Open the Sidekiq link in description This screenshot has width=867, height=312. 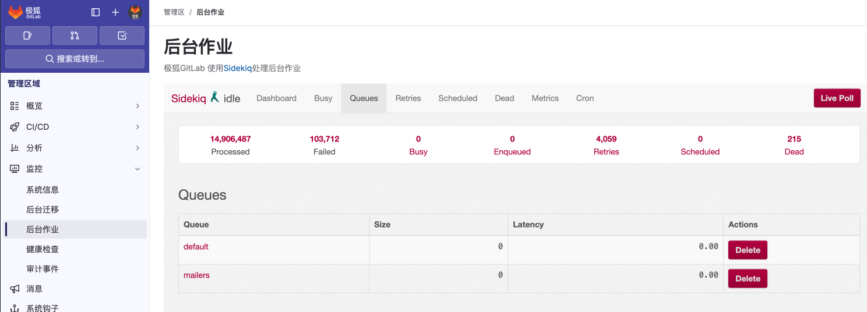click(238, 68)
